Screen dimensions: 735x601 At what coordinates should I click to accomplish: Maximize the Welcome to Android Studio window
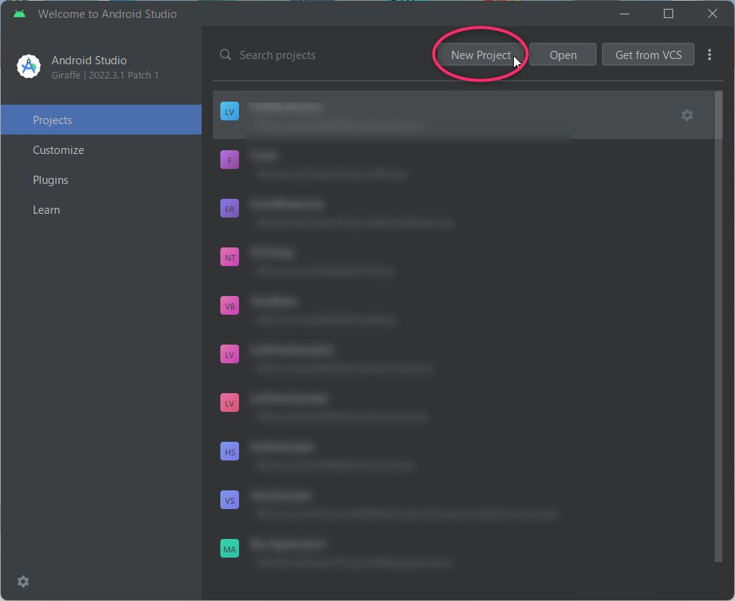(x=669, y=13)
